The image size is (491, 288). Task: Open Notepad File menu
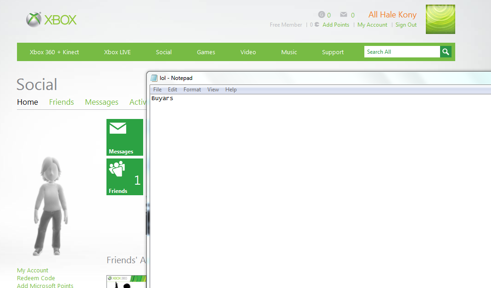(x=157, y=90)
